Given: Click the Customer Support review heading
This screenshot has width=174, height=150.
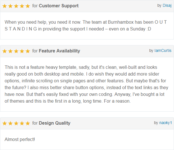Looking at the screenshot, I should 59,6.
